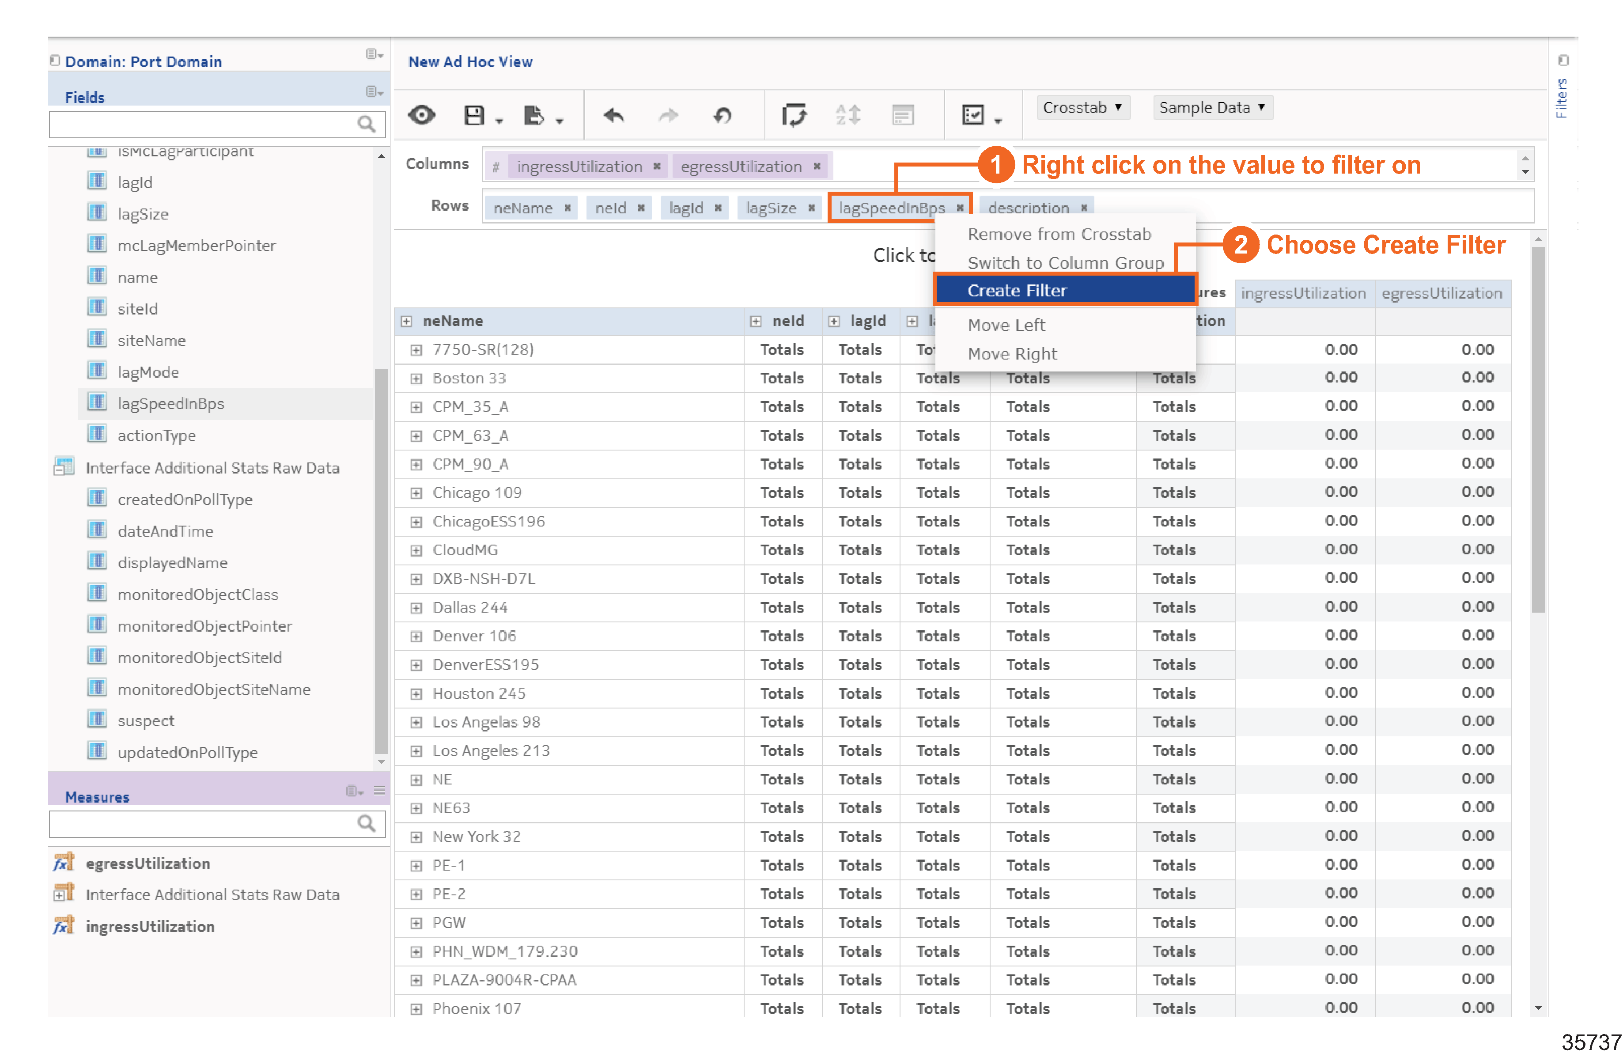Click the view options checklist icon
Viewport: 1623px width, 1057px height.
pyautogui.click(x=973, y=115)
